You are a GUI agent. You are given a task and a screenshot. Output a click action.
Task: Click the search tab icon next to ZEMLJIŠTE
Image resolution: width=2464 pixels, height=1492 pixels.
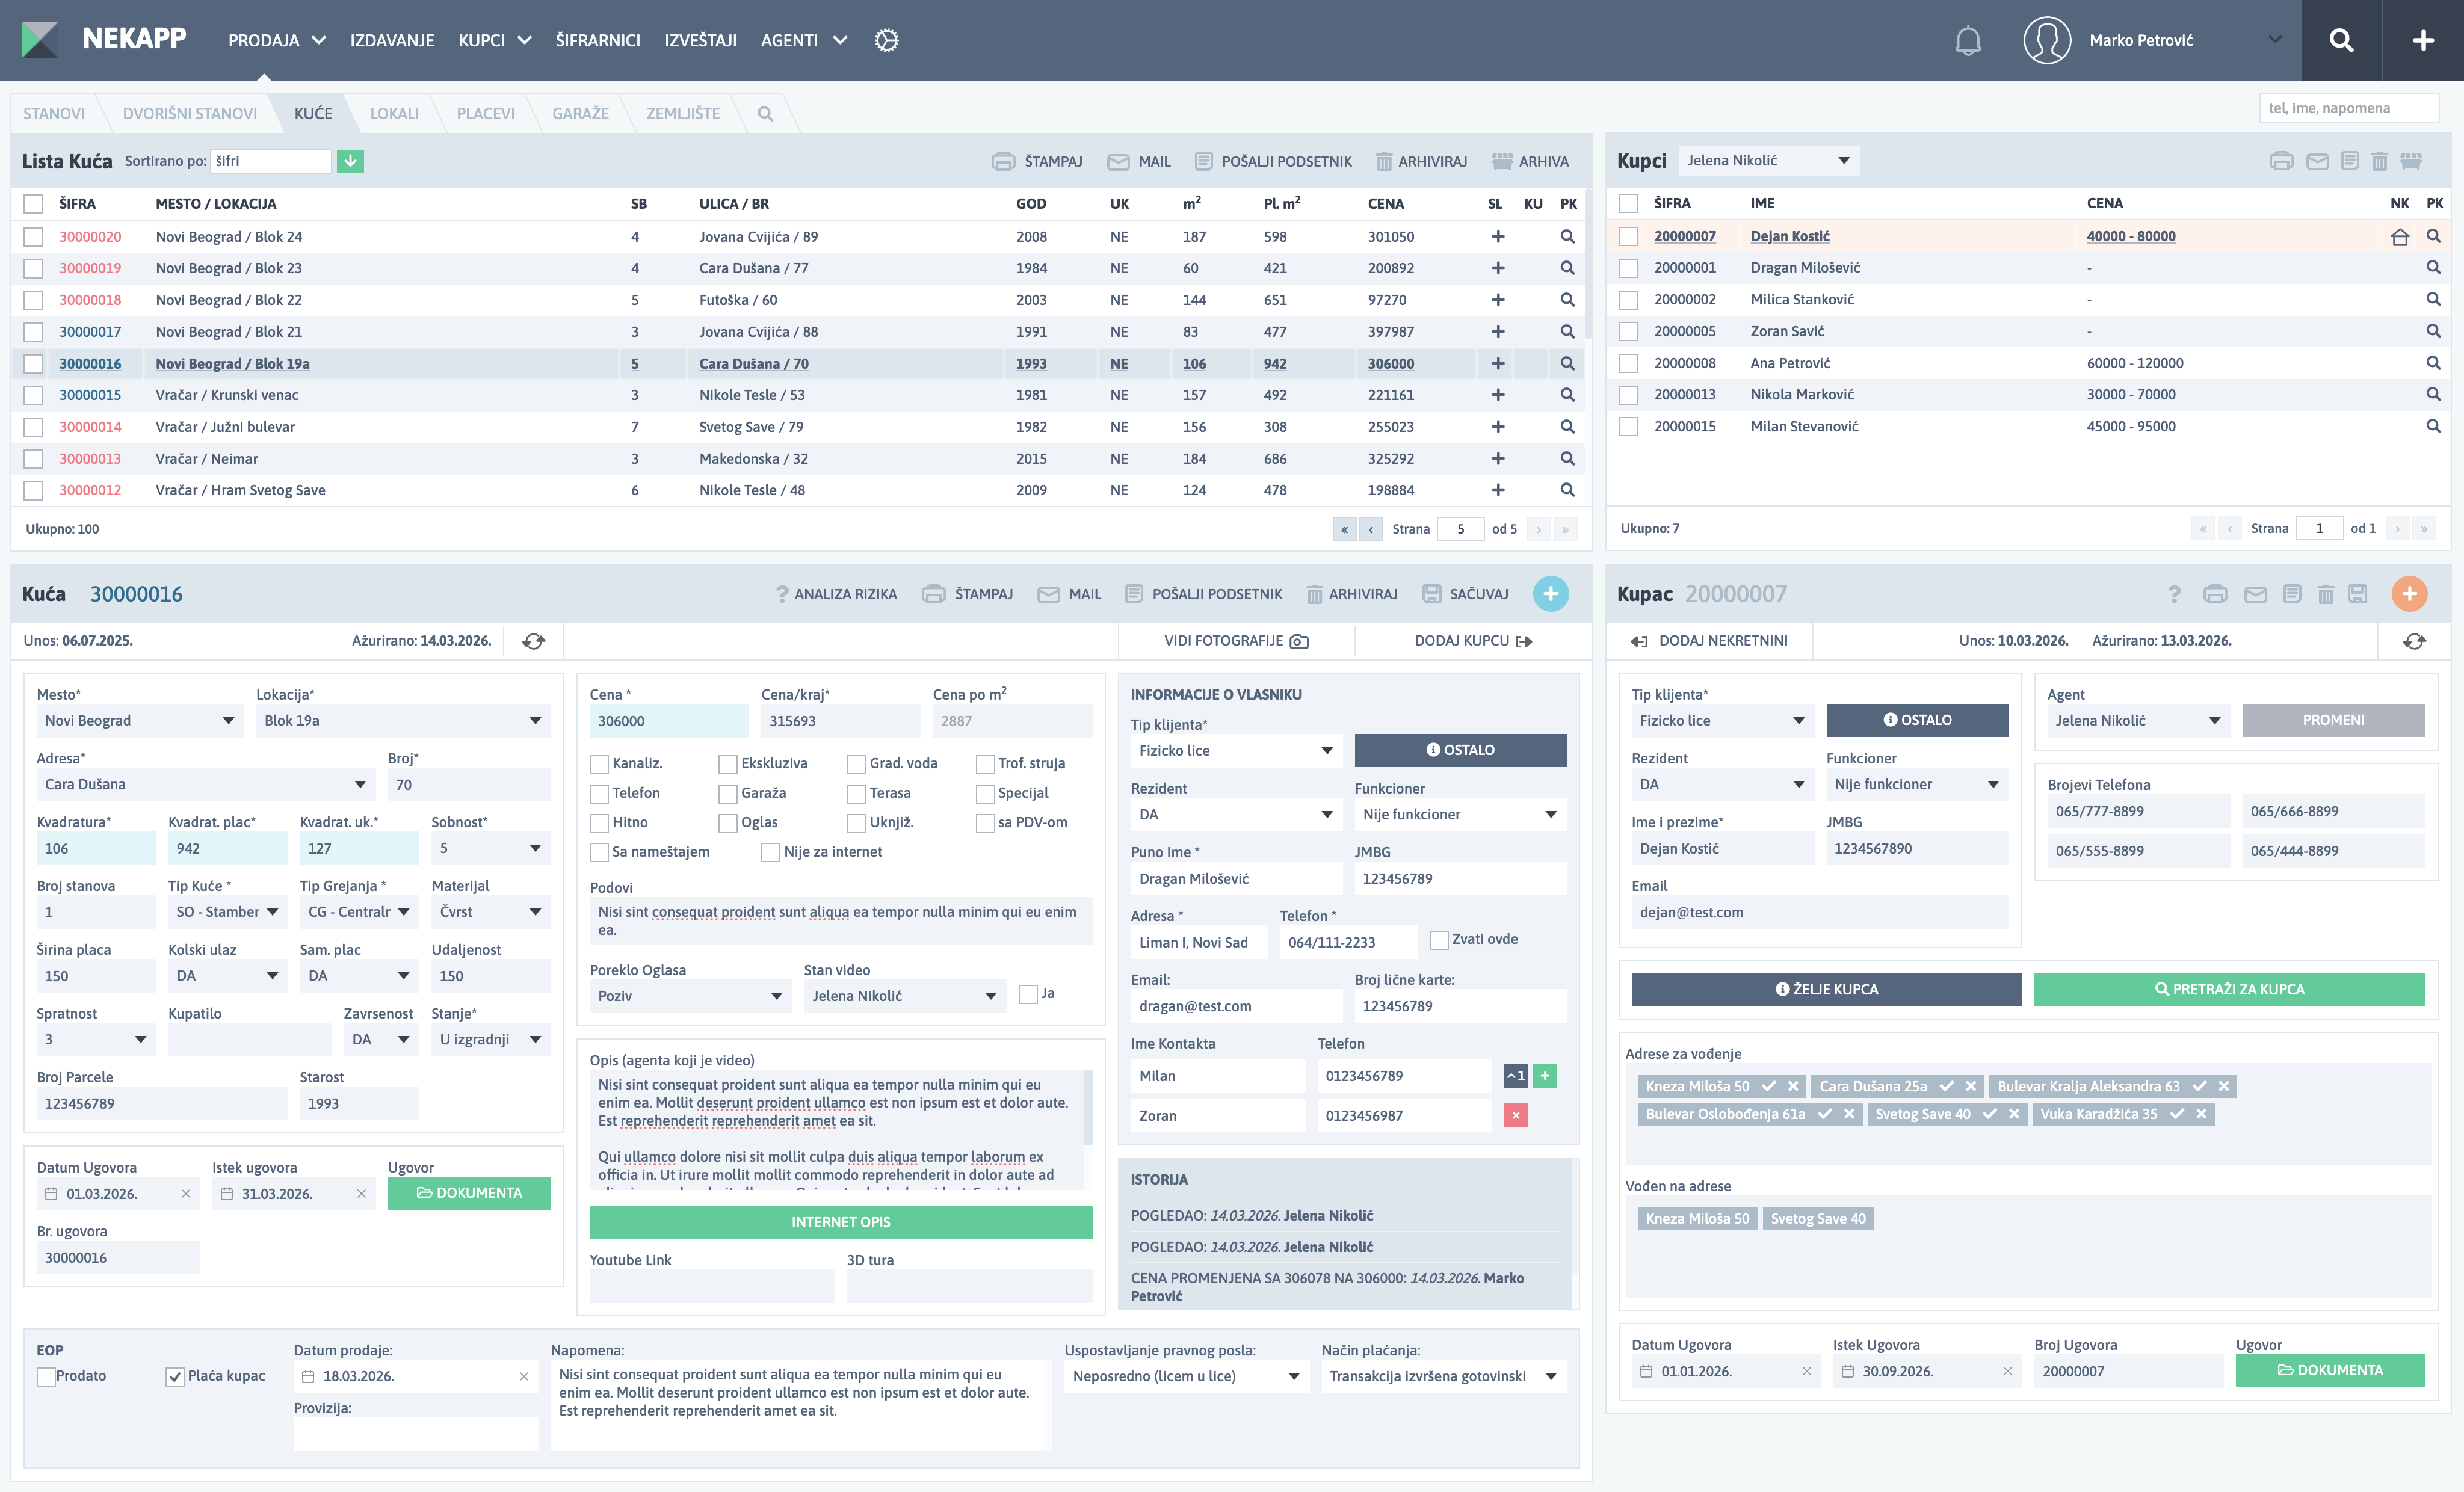click(765, 113)
